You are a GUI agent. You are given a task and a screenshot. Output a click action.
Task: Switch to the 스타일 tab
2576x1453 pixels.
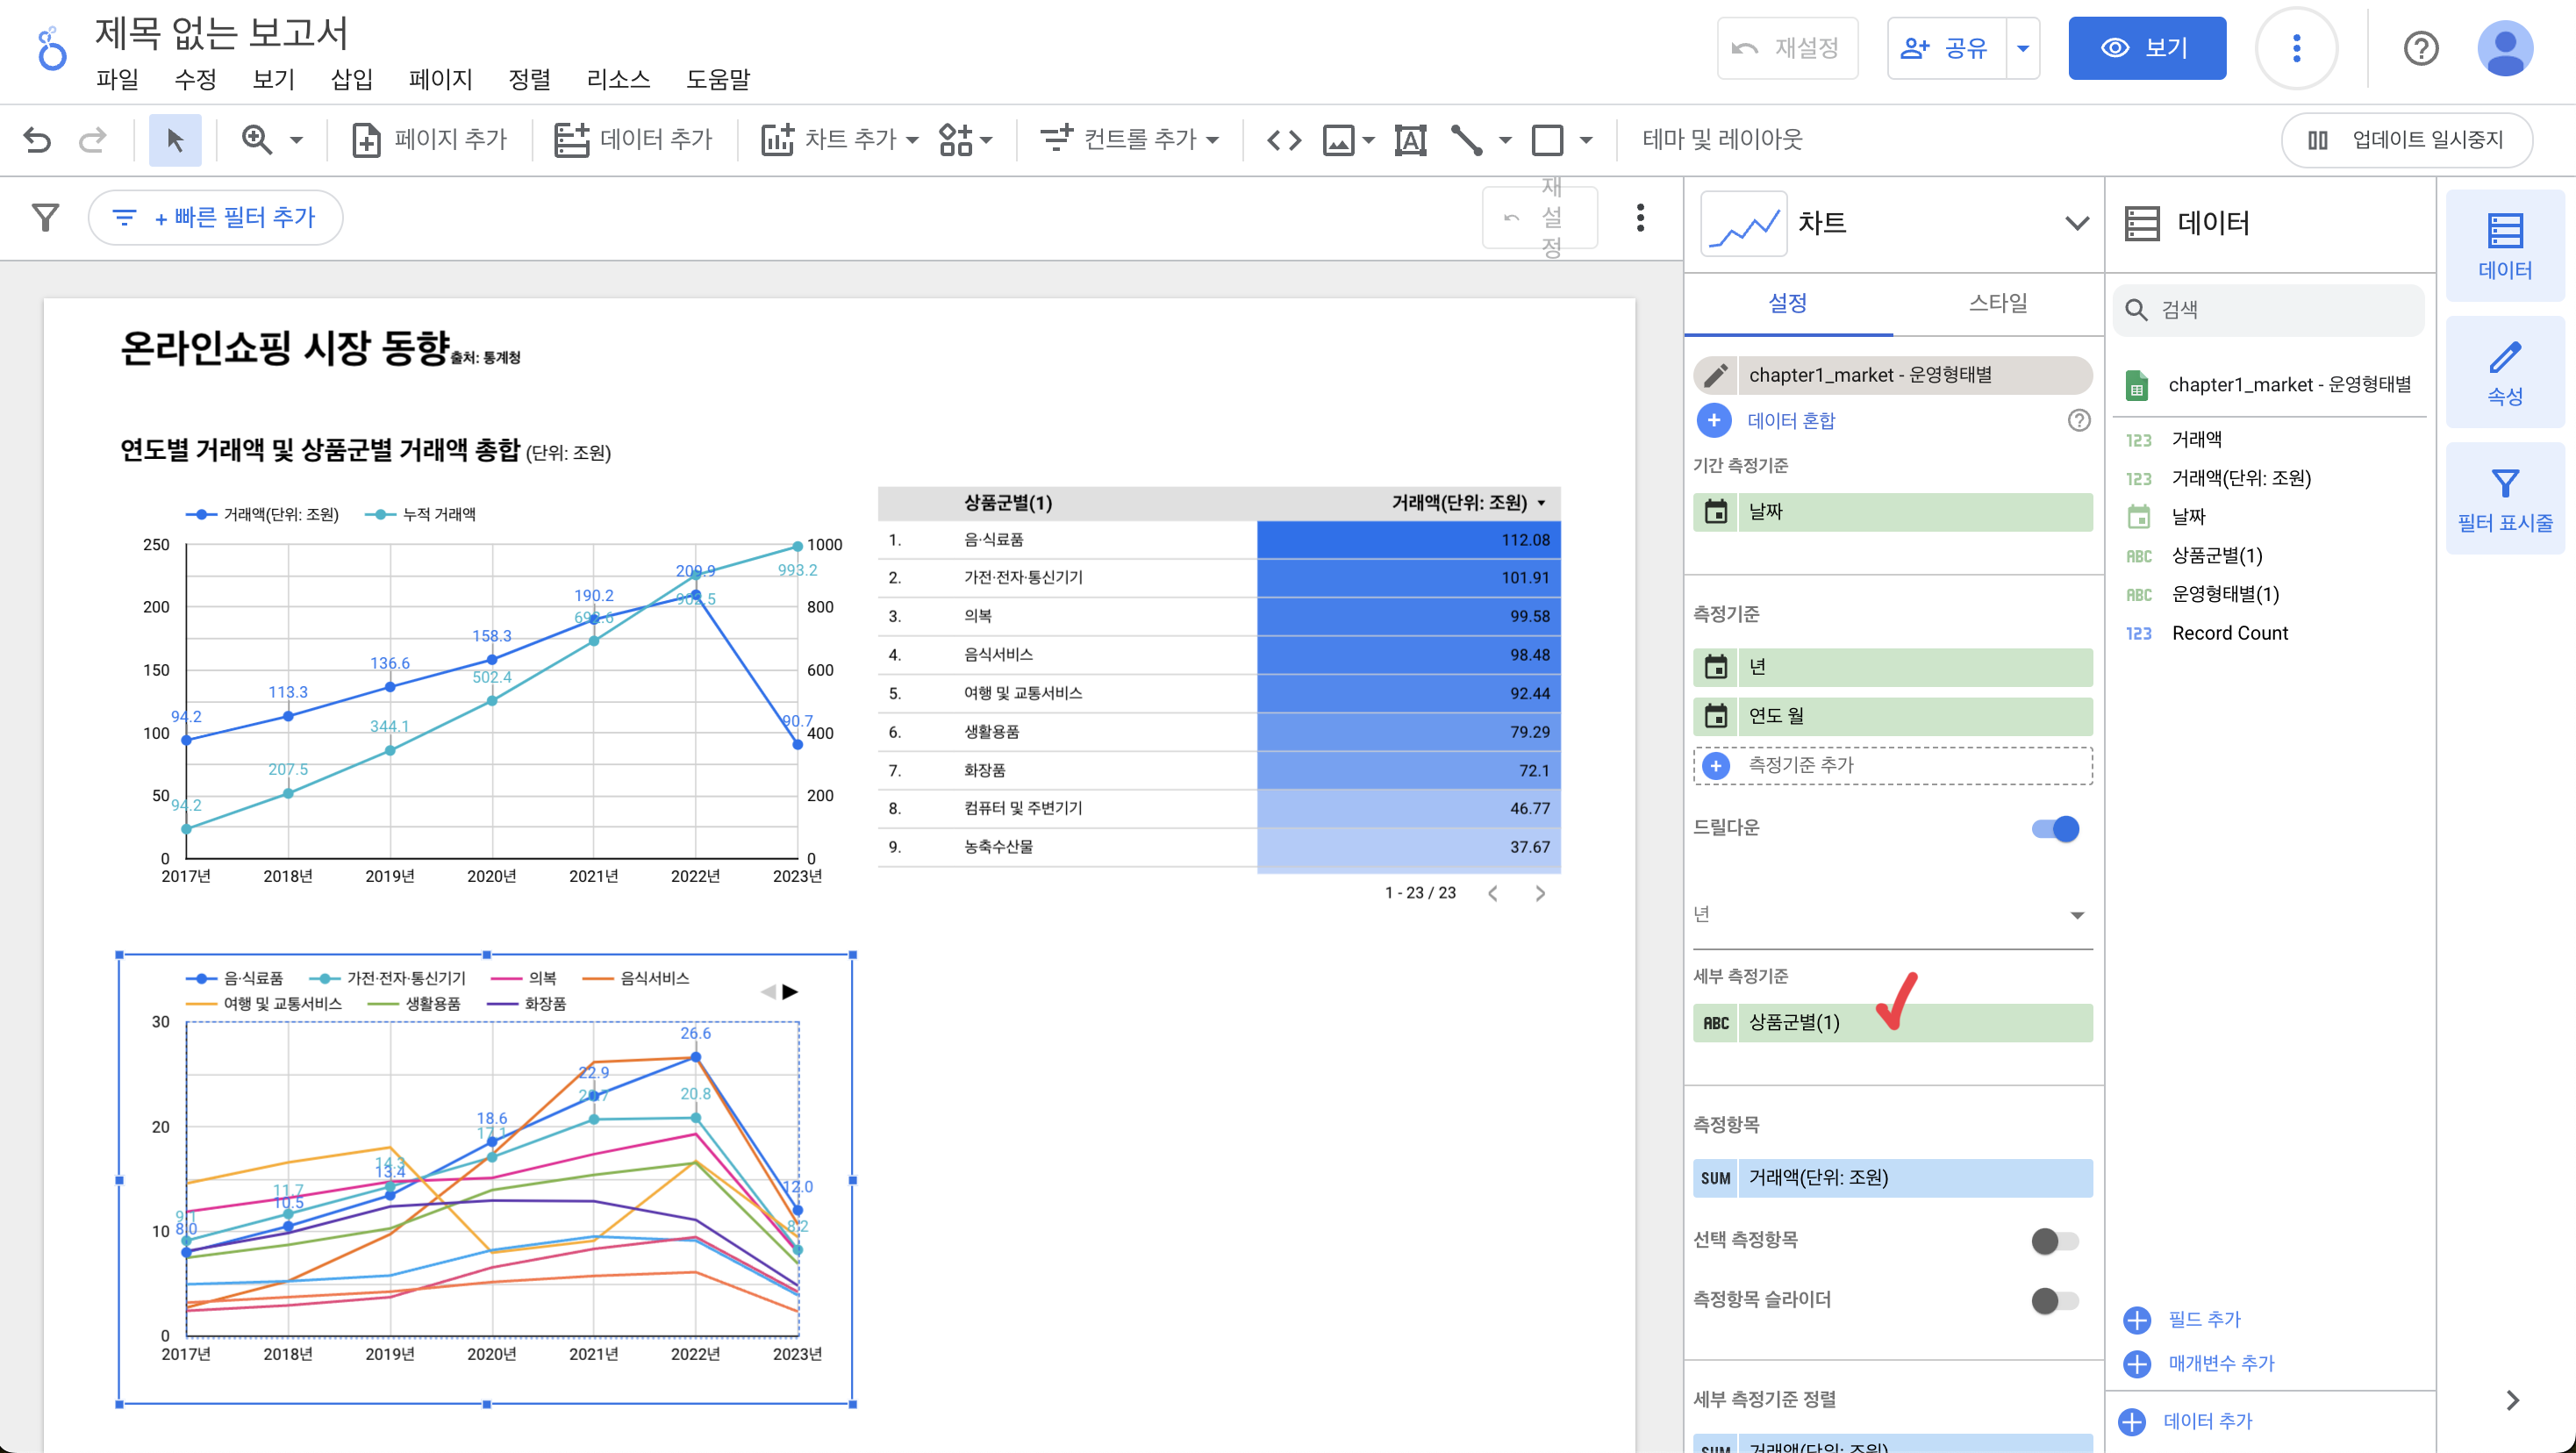(1997, 303)
